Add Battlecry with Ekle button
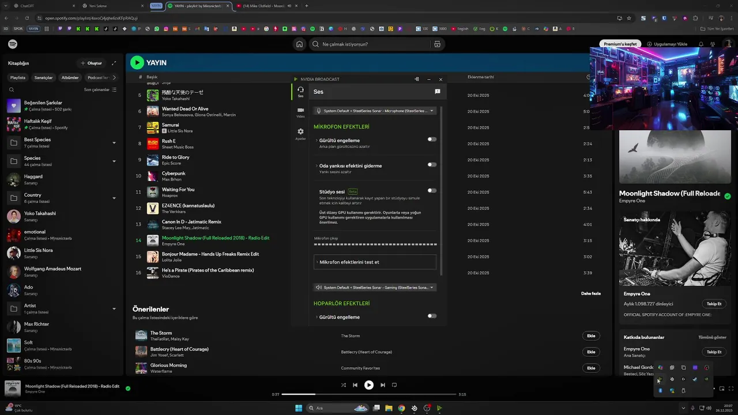The image size is (738, 415). (x=591, y=352)
